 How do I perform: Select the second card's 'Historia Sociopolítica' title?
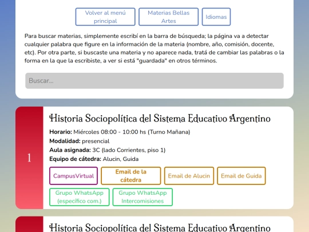click(x=160, y=227)
